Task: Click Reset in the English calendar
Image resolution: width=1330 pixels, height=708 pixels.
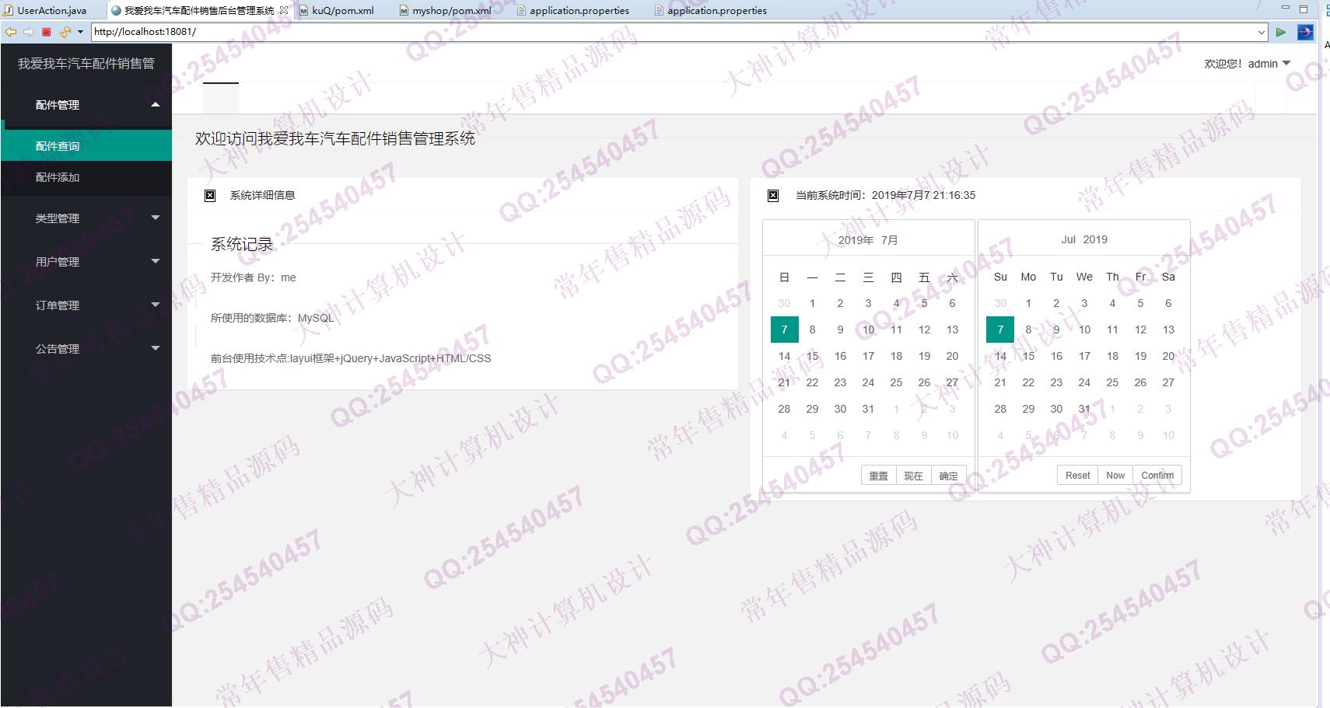Action: click(x=1077, y=475)
